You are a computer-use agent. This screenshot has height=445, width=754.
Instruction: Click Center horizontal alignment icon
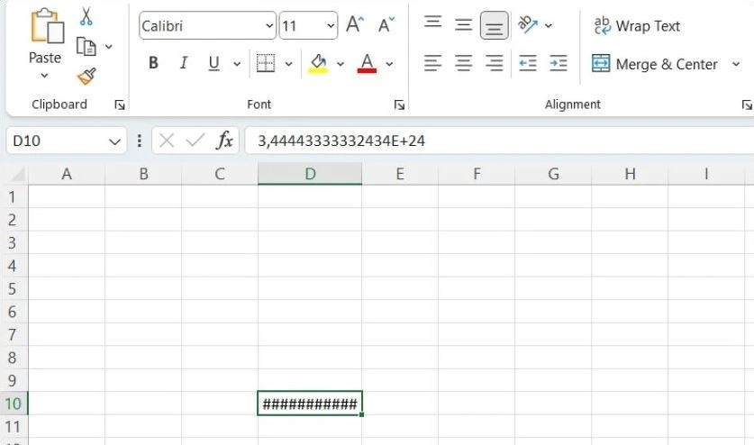pos(464,63)
